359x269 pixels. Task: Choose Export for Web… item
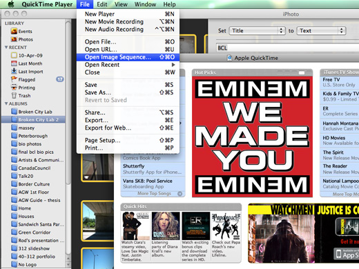(x=128, y=128)
